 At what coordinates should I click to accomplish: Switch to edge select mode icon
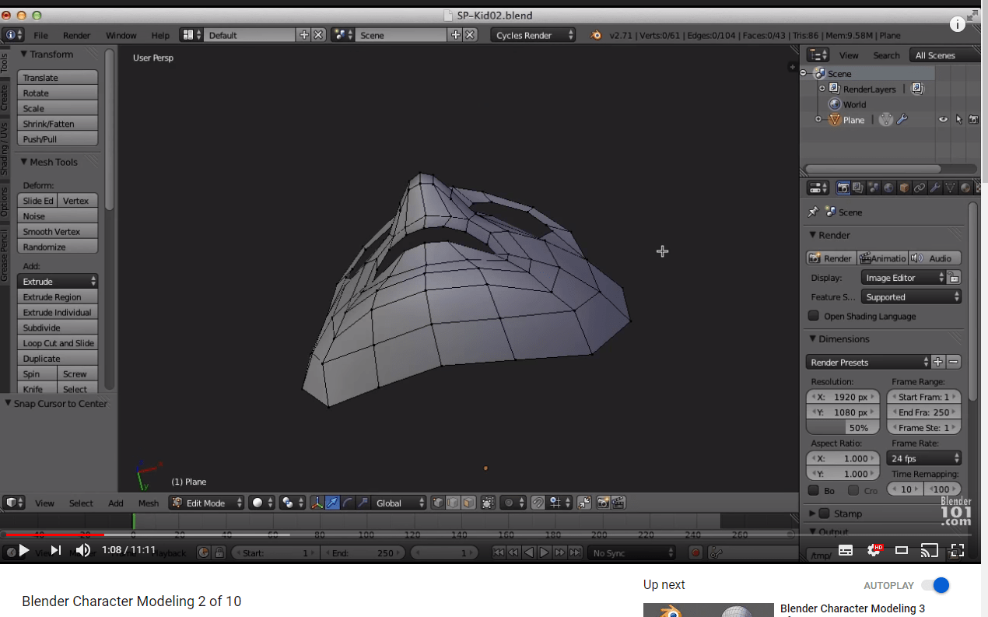click(453, 503)
